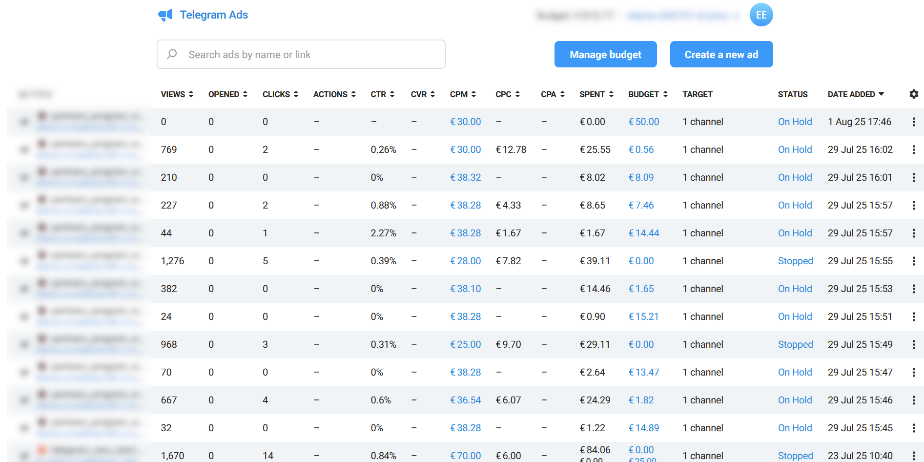Sort the table by Views column
924x462 pixels.
(x=177, y=94)
